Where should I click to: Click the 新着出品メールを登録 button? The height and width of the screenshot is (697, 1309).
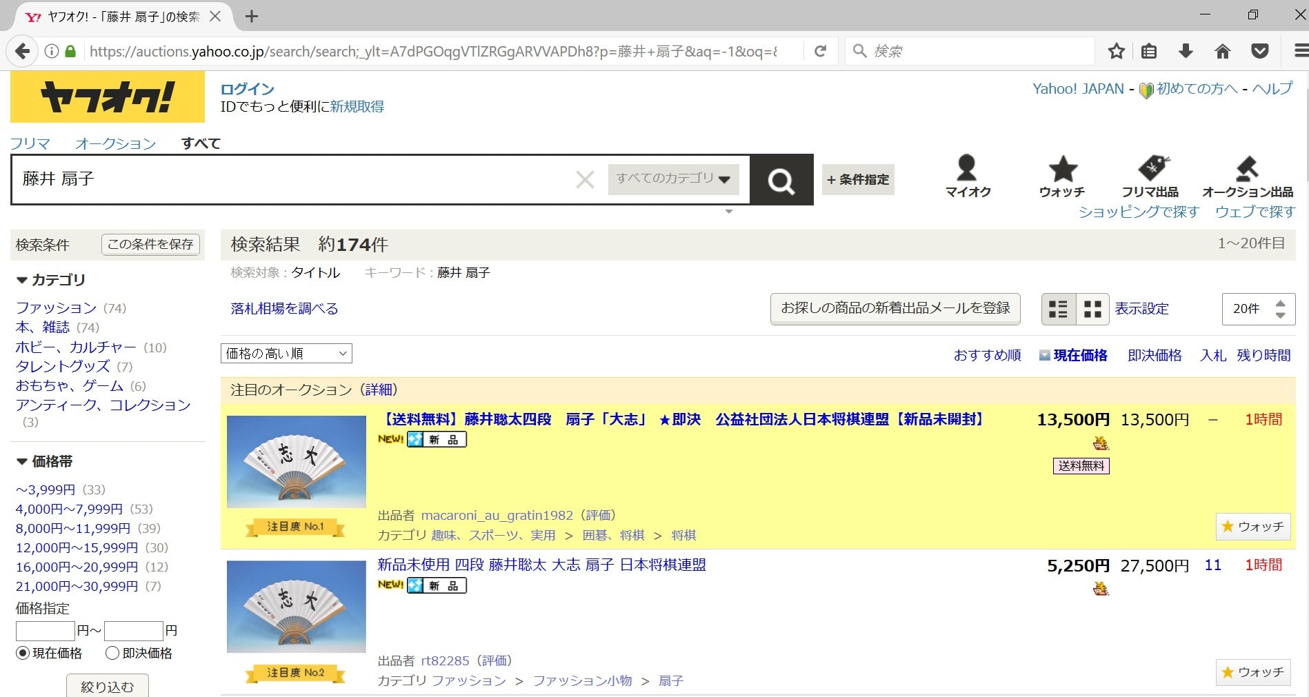click(x=895, y=308)
